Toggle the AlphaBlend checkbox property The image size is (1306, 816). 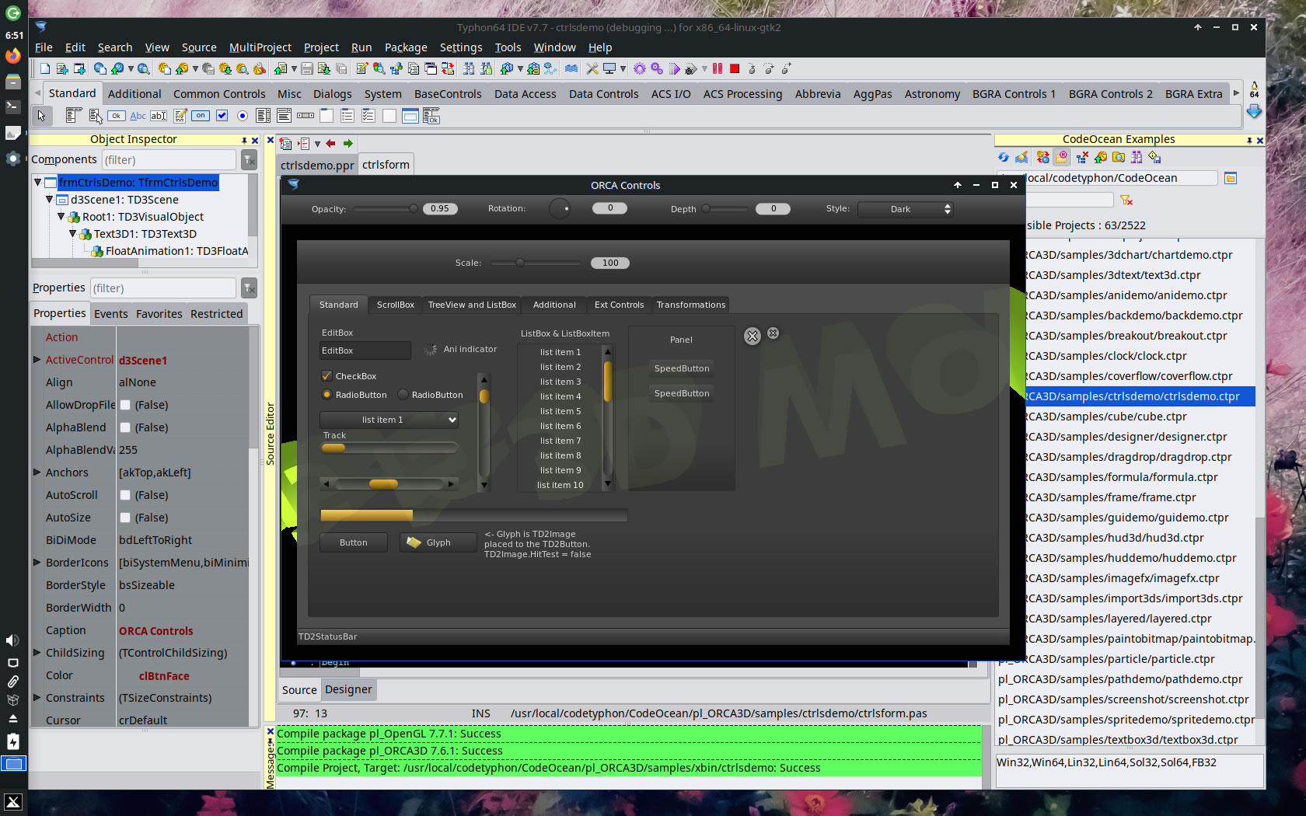point(125,427)
